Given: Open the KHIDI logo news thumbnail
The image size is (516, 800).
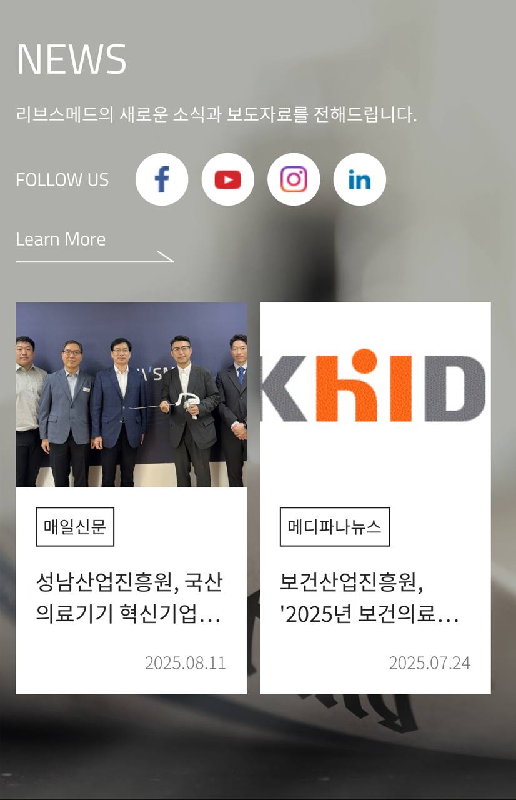Looking at the screenshot, I should [x=375, y=395].
